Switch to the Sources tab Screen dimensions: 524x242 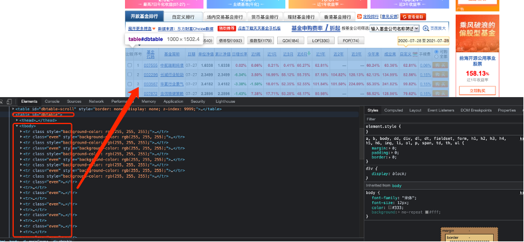tap(74, 101)
